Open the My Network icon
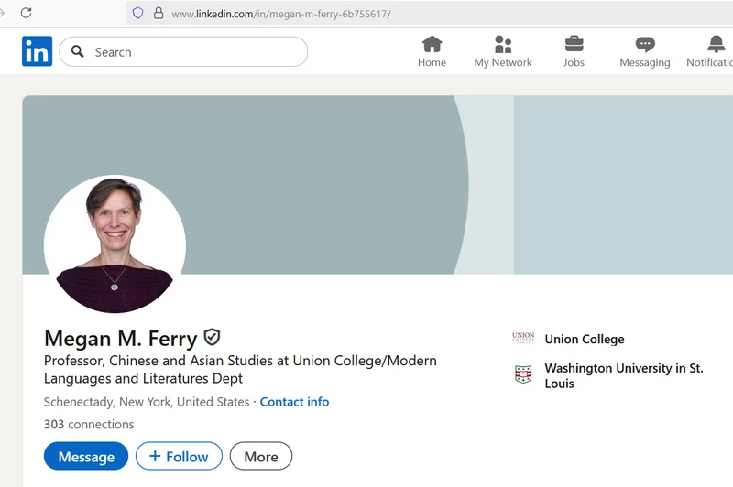Image resolution: width=733 pixels, height=487 pixels. (x=503, y=44)
